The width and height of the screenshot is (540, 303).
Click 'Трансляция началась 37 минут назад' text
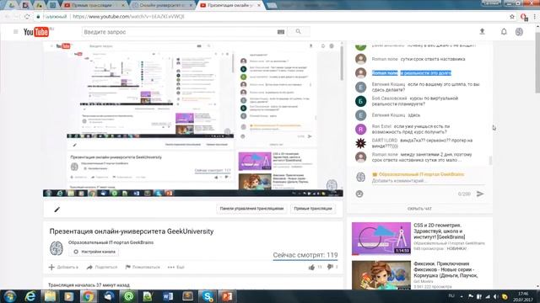coord(89,284)
